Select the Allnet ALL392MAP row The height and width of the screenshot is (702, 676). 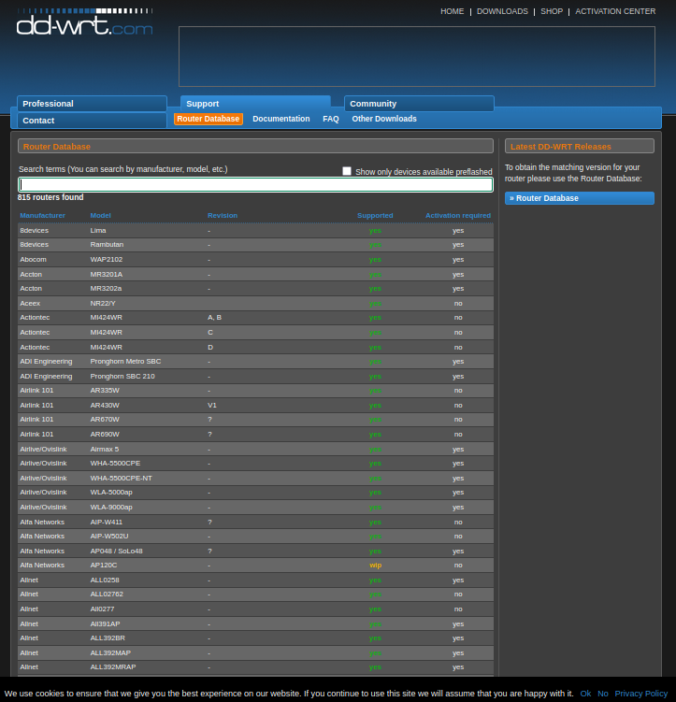tap(255, 652)
